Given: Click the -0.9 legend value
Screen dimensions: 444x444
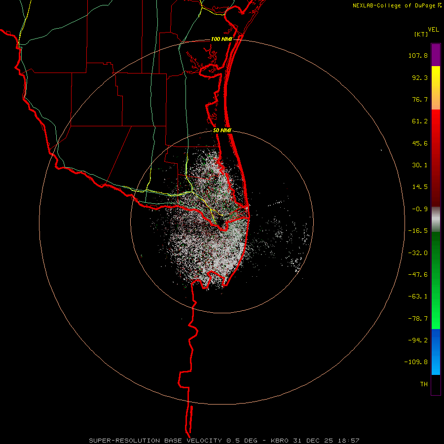Looking at the screenshot, I should (420, 209).
